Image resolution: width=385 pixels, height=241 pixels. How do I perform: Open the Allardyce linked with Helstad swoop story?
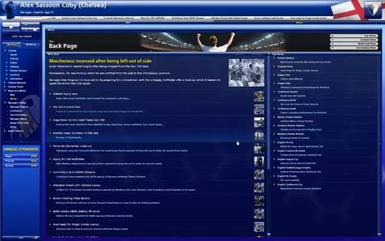[77, 185]
